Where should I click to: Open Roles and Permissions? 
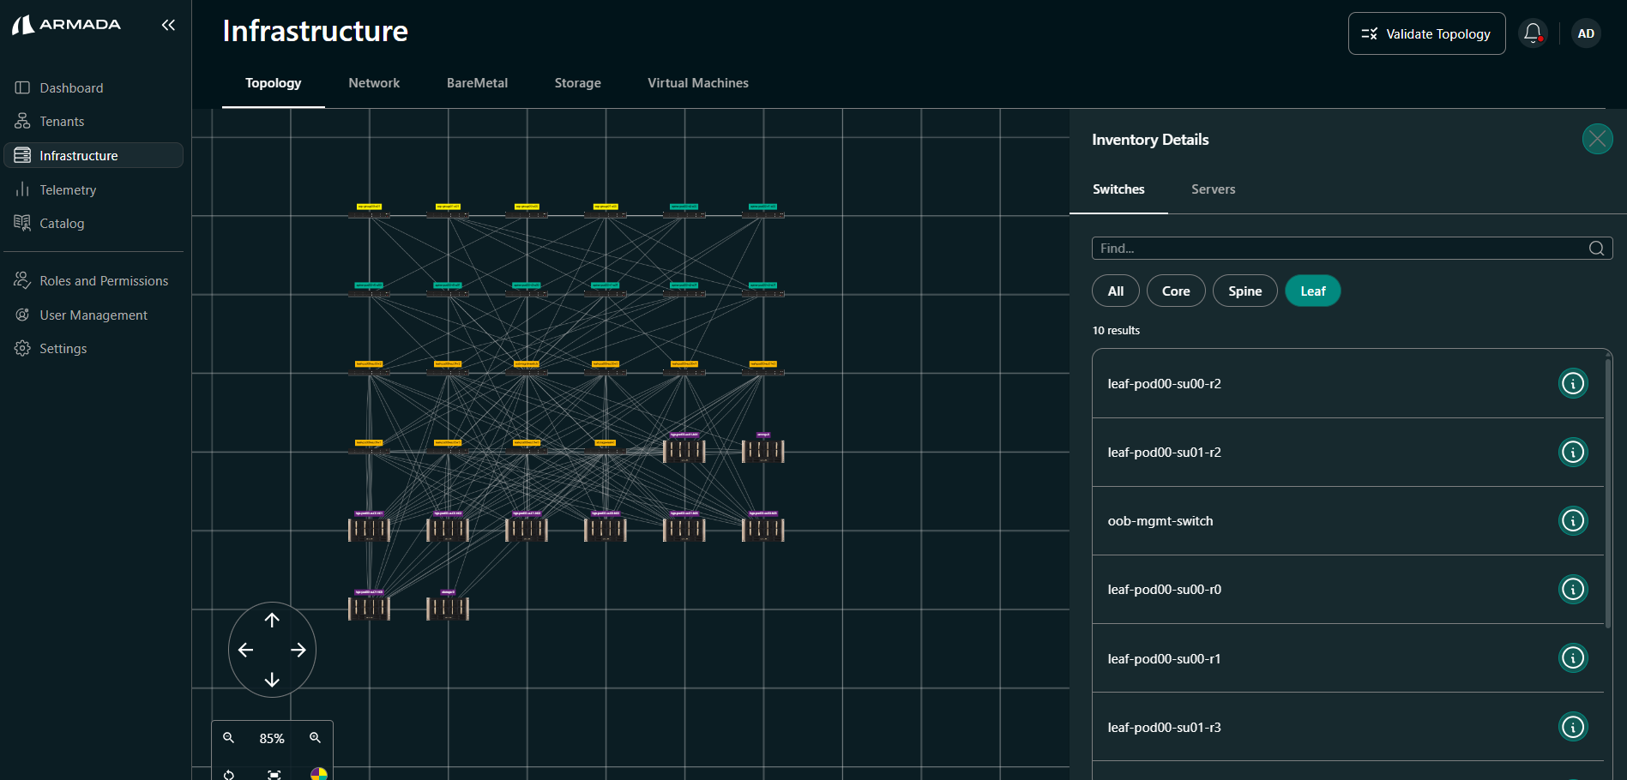point(104,280)
